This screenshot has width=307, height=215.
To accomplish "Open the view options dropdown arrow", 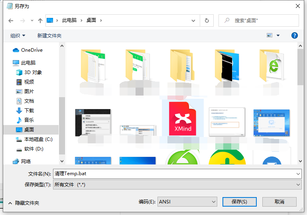I will coord(278,35).
